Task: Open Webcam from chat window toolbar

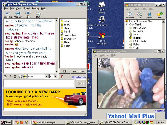Action: (x=18, y=15)
